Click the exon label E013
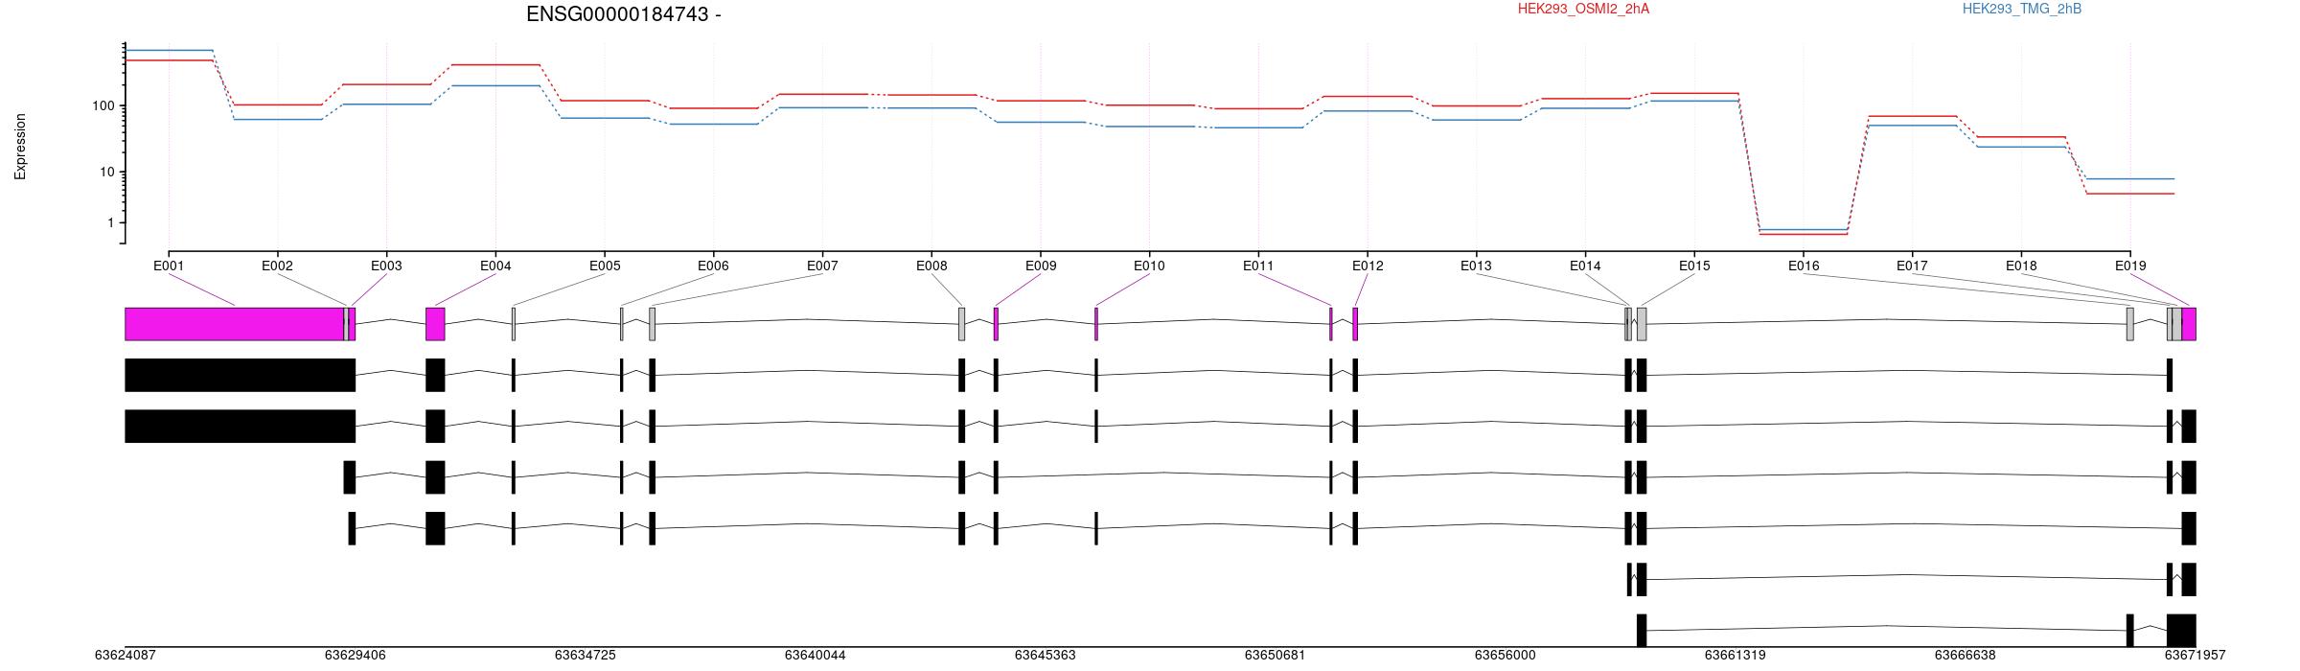 tap(1476, 266)
